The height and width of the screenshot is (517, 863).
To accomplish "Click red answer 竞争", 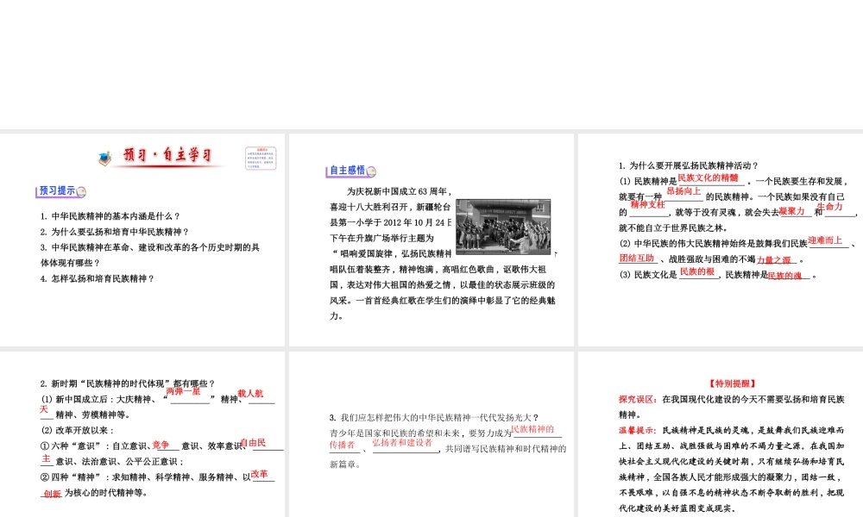I will [x=161, y=445].
